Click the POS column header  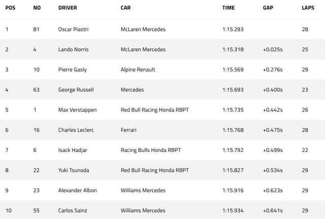tap(10, 9)
